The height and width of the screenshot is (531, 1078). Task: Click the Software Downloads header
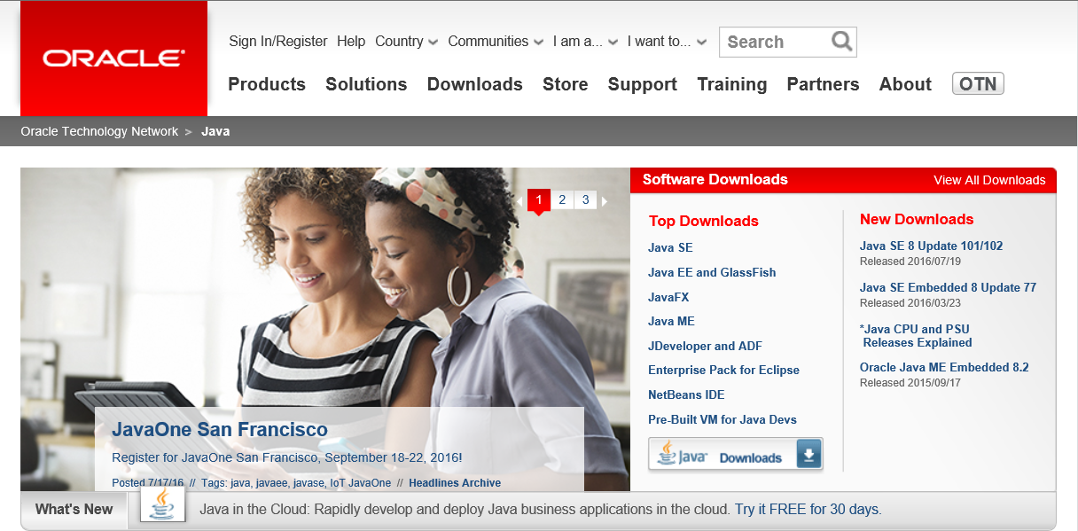715,179
